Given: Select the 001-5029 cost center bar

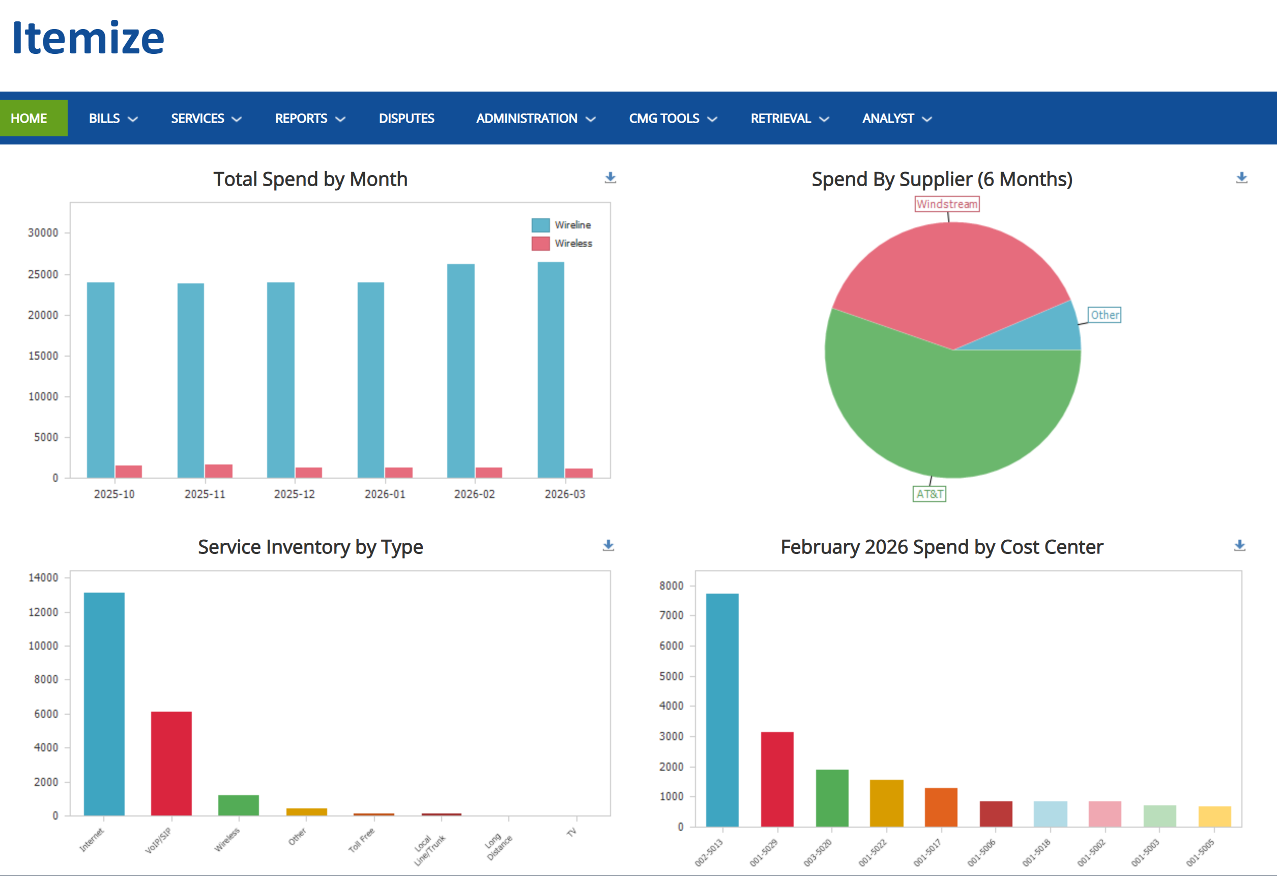Looking at the screenshot, I should point(776,779).
